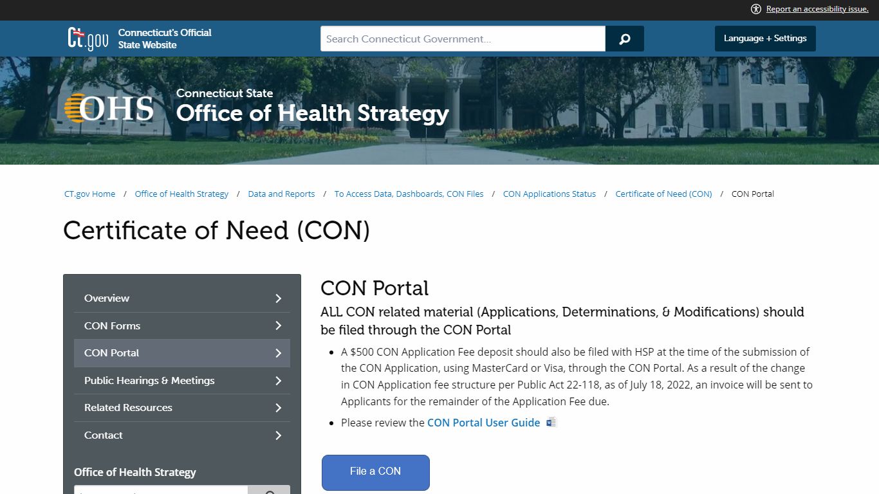Open CON Applications Status breadcrumb
Screen dimensions: 879x494
coord(550,194)
